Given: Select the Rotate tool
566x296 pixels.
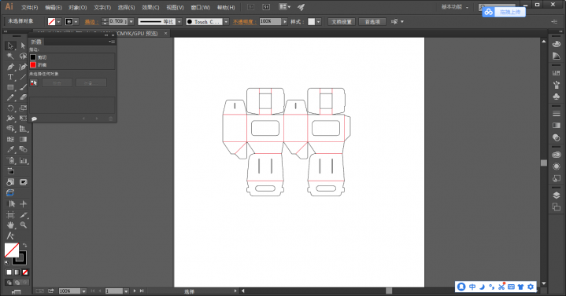Looking at the screenshot, I should tap(10, 108).
